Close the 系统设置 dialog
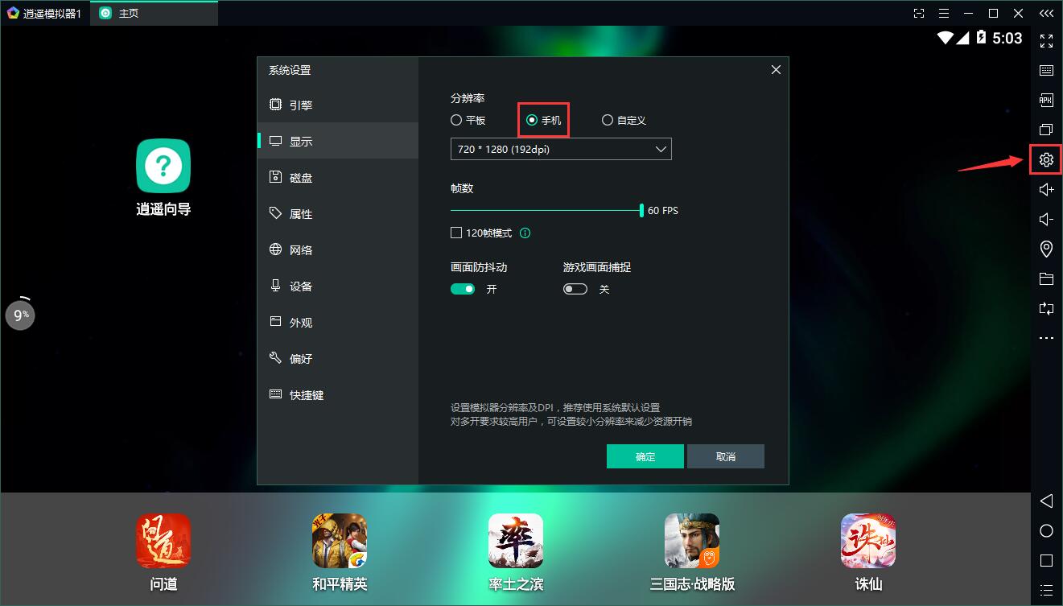1063x606 pixels. pyautogui.click(x=776, y=70)
